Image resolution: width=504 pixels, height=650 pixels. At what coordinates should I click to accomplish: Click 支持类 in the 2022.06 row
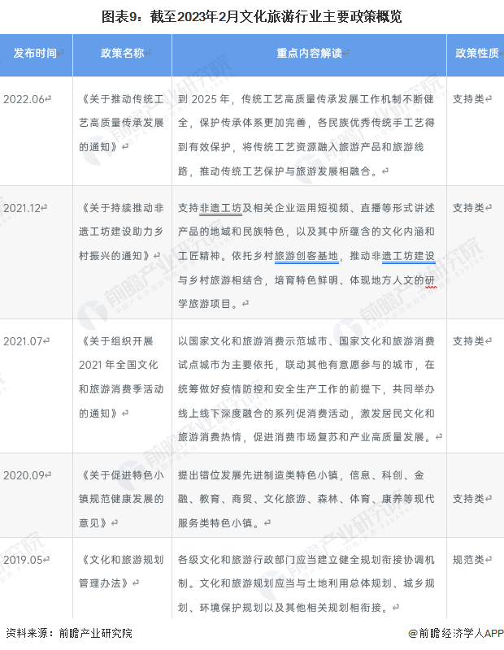click(470, 98)
